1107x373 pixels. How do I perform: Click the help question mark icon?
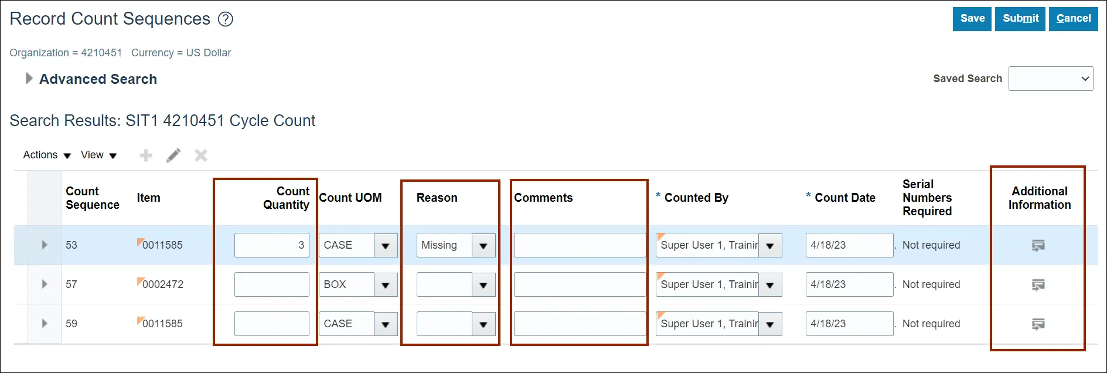point(226,19)
